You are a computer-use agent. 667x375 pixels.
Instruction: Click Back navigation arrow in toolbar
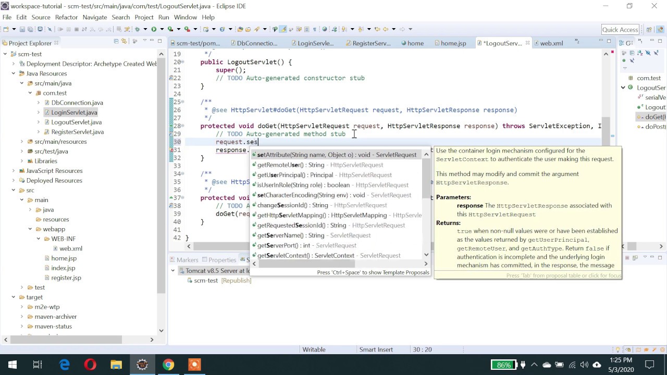coord(386,29)
